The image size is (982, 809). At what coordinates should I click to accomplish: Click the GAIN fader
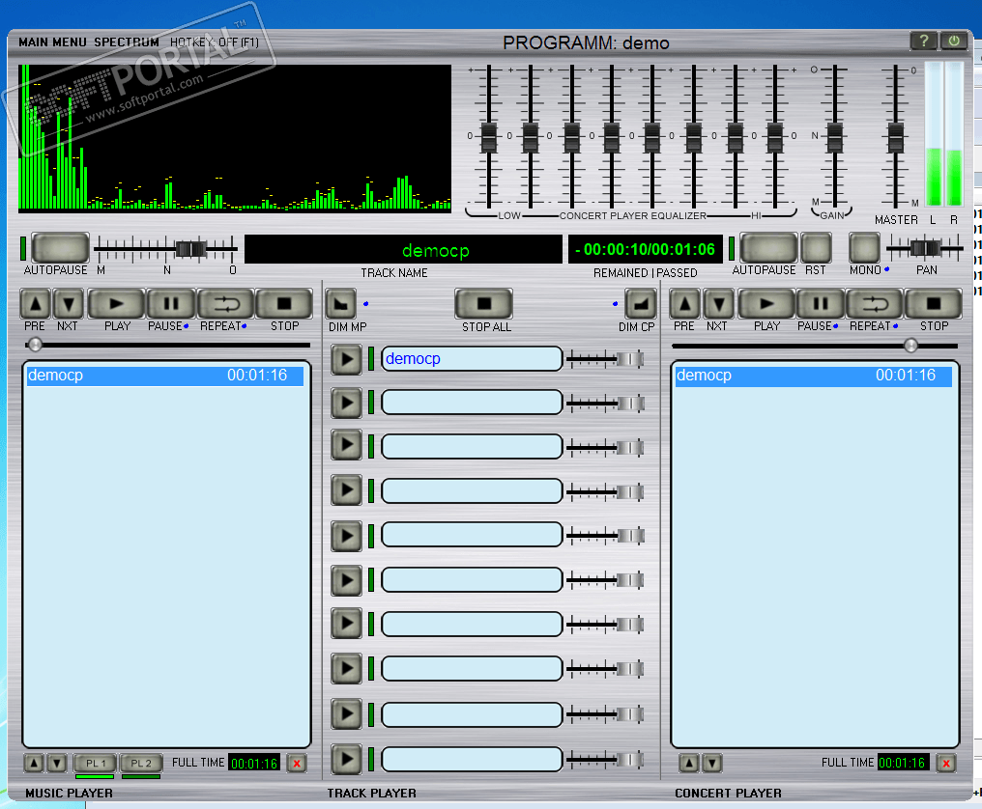835,137
